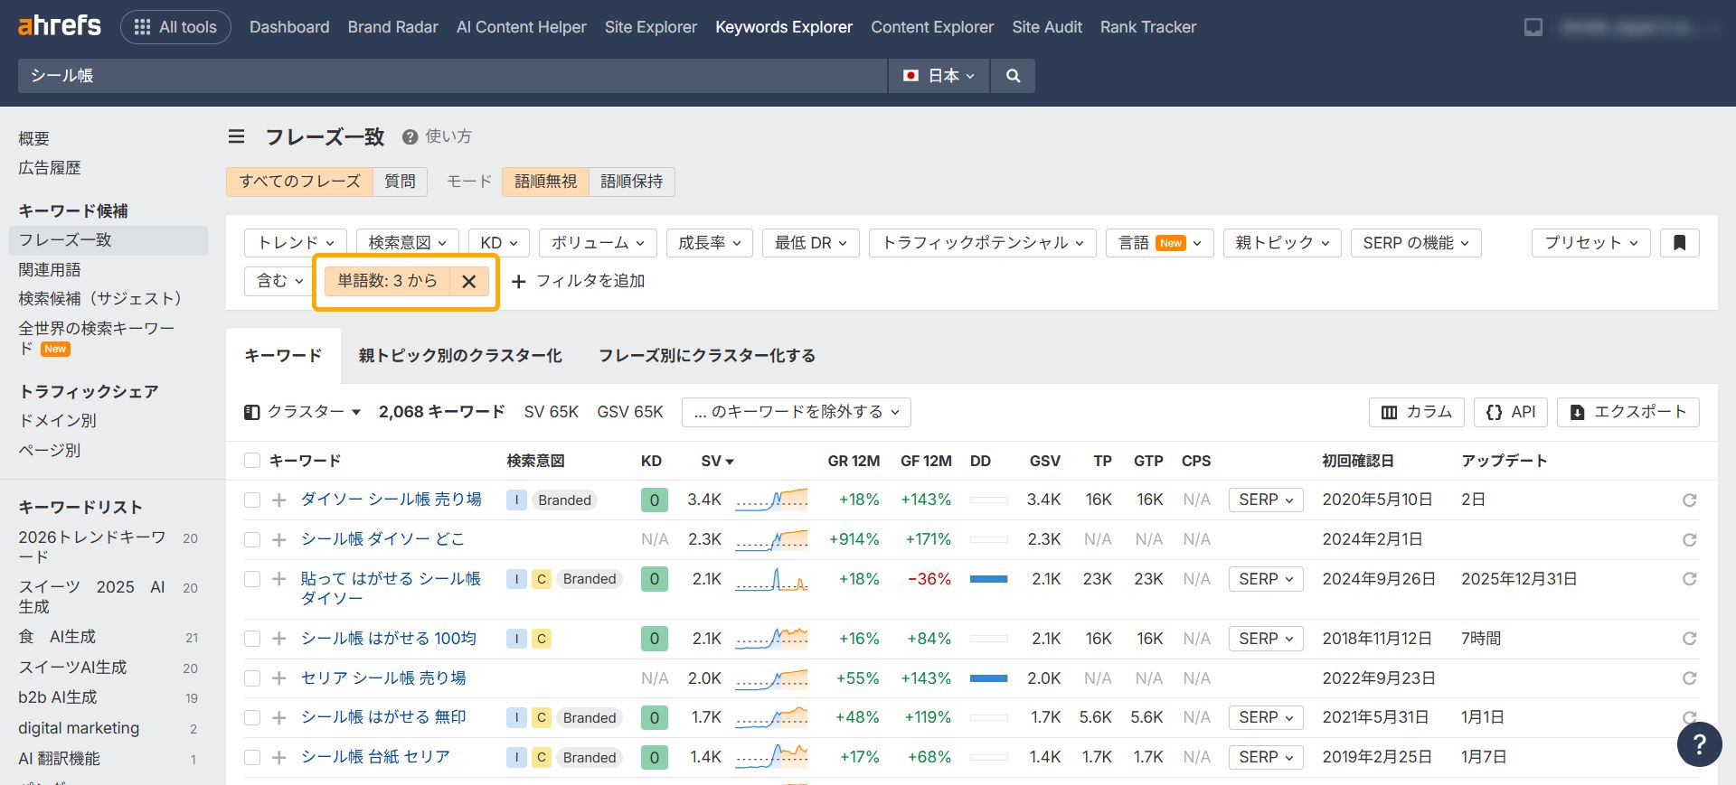Open the monitor icon in header

[1533, 27]
